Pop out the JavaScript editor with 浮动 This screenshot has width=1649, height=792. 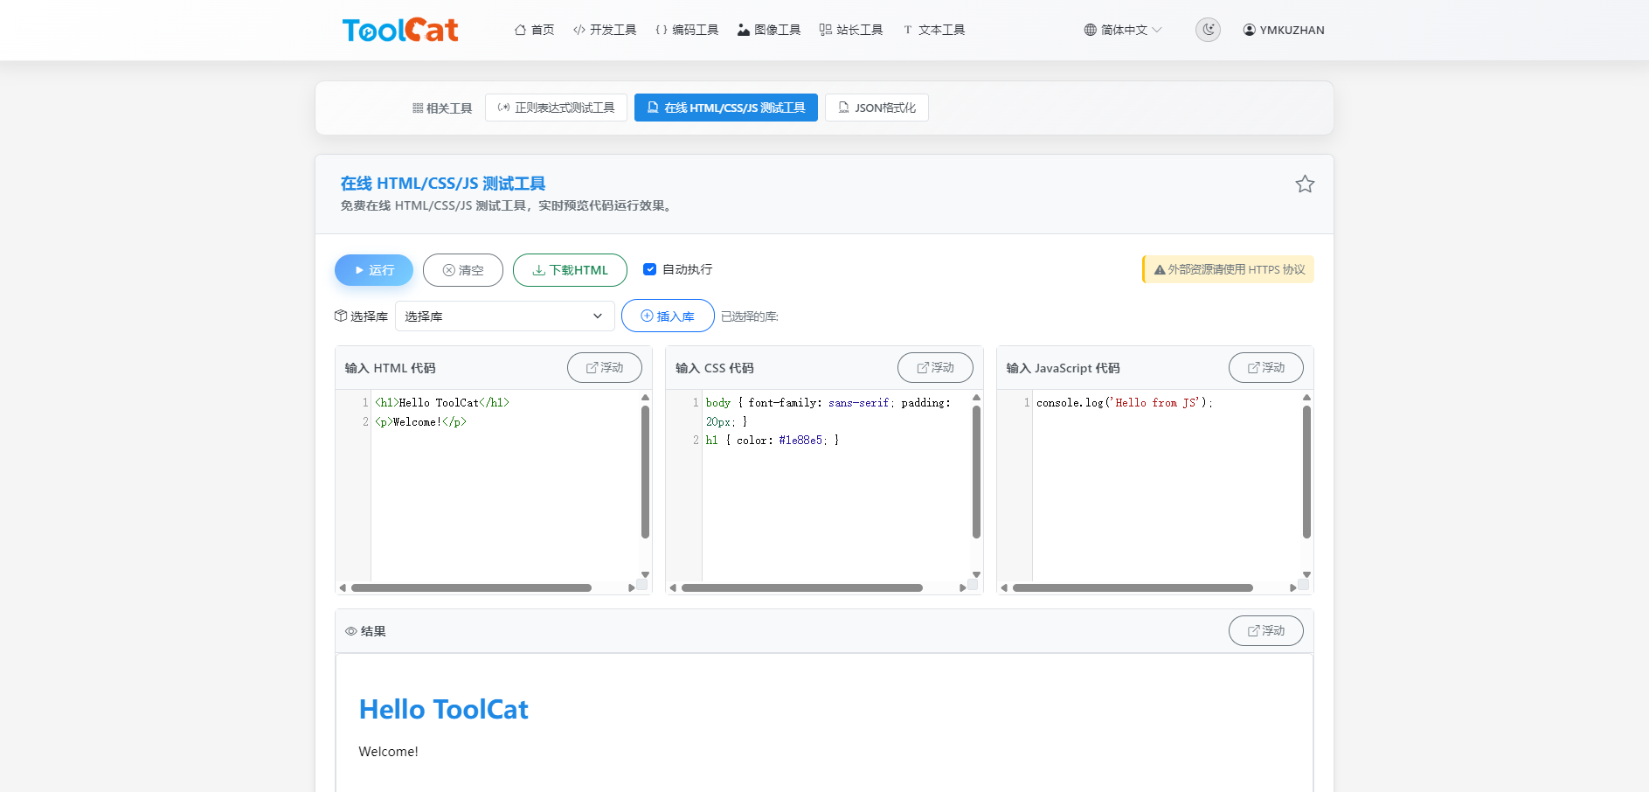(x=1265, y=367)
